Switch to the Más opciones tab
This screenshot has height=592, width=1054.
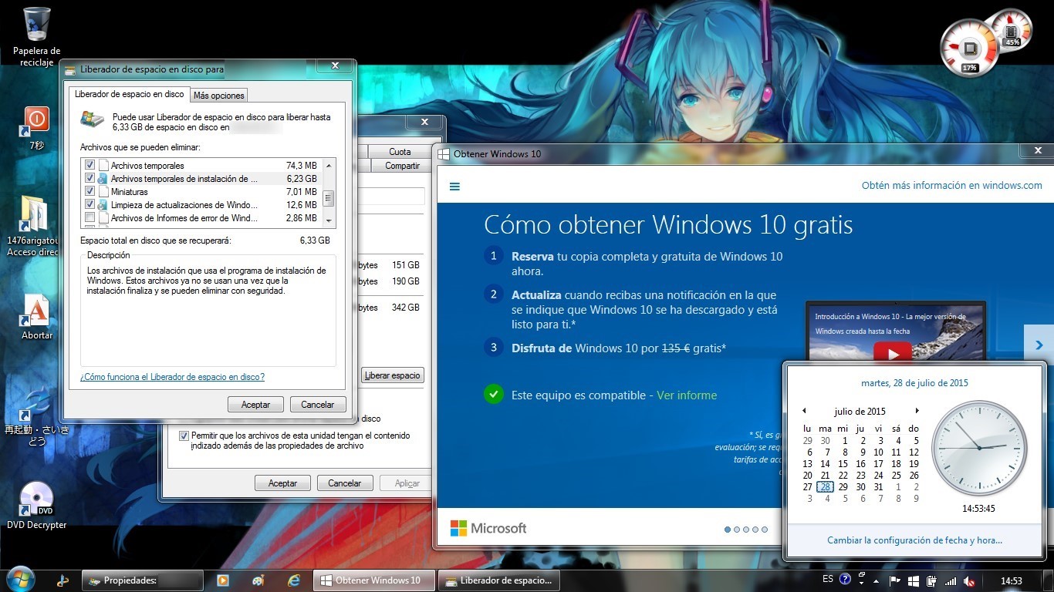[x=218, y=95]
